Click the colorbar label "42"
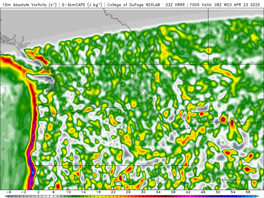 click(x=188, y=192)
